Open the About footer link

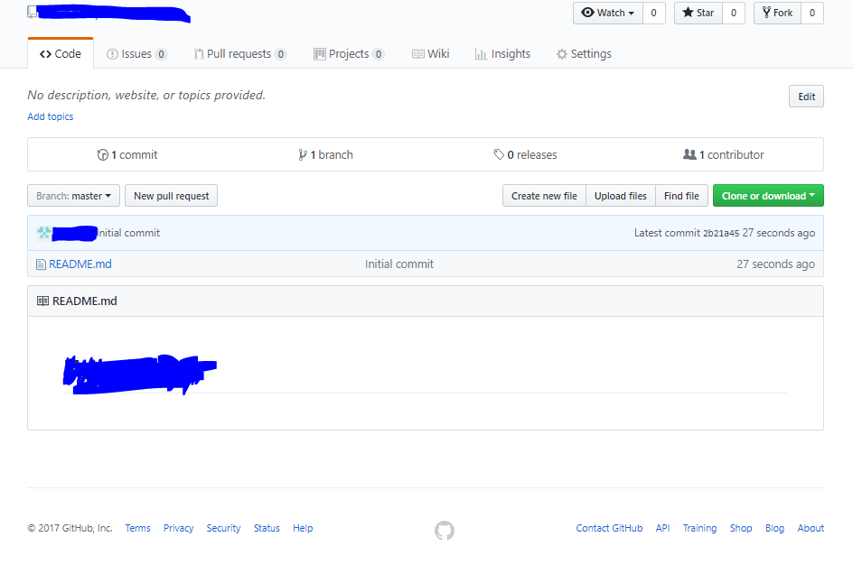click(x=811, y=528)
